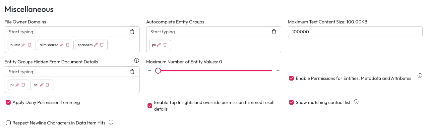Screen dimensions: 427x137
Task: Open info tooltip for Show matching contact list
Action: point(356,102)
